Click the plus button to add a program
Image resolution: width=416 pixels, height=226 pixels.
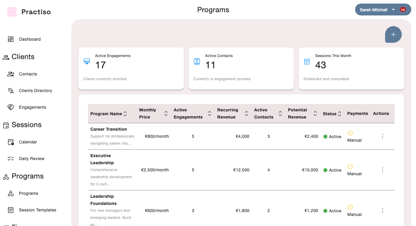(x=393, y=34)
